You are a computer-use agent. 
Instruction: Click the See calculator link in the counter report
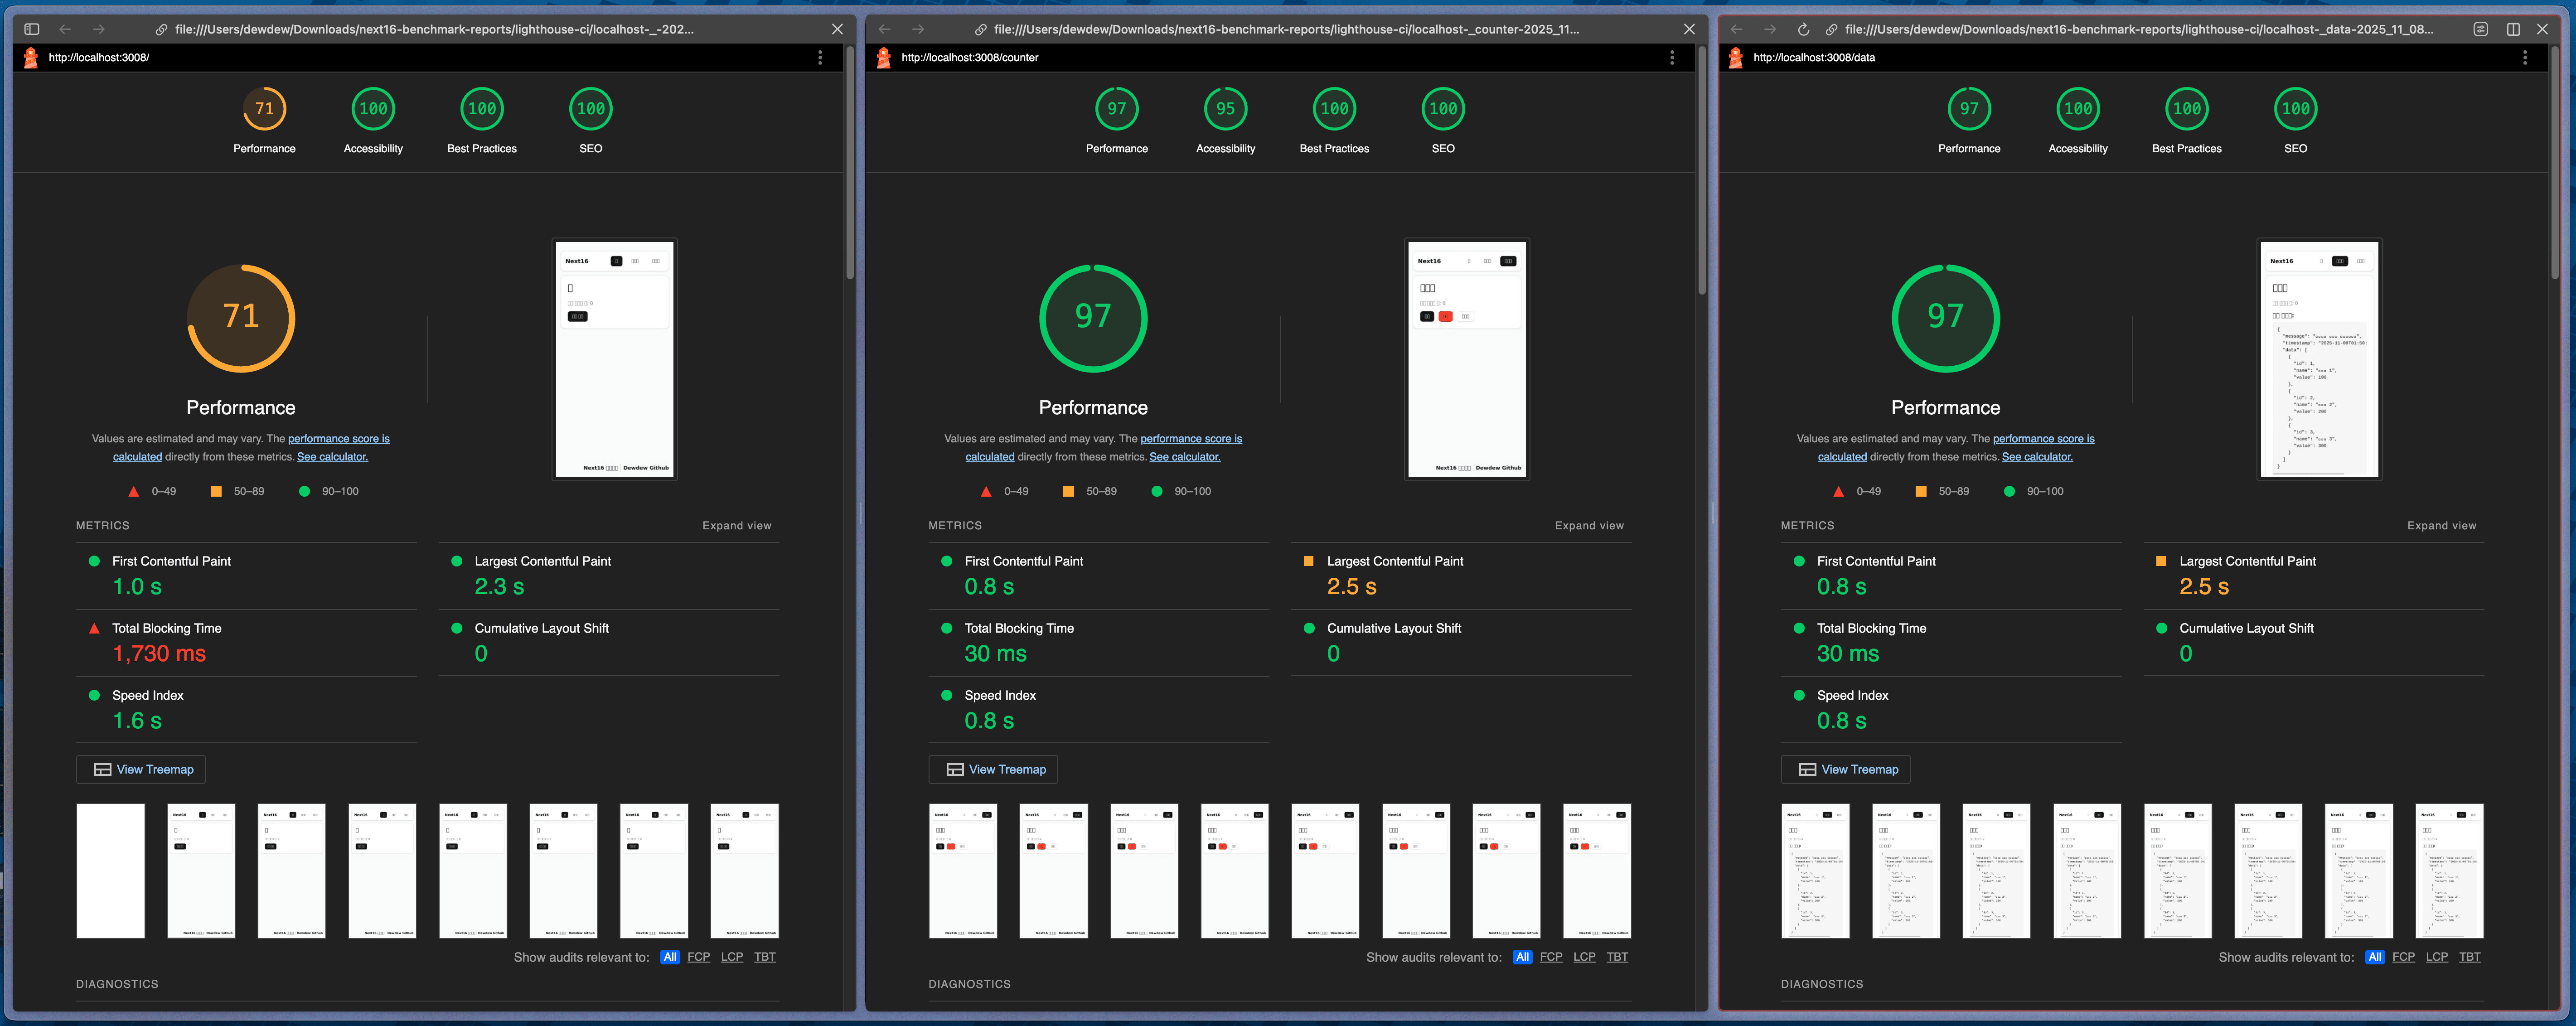tap(1184, 457)
